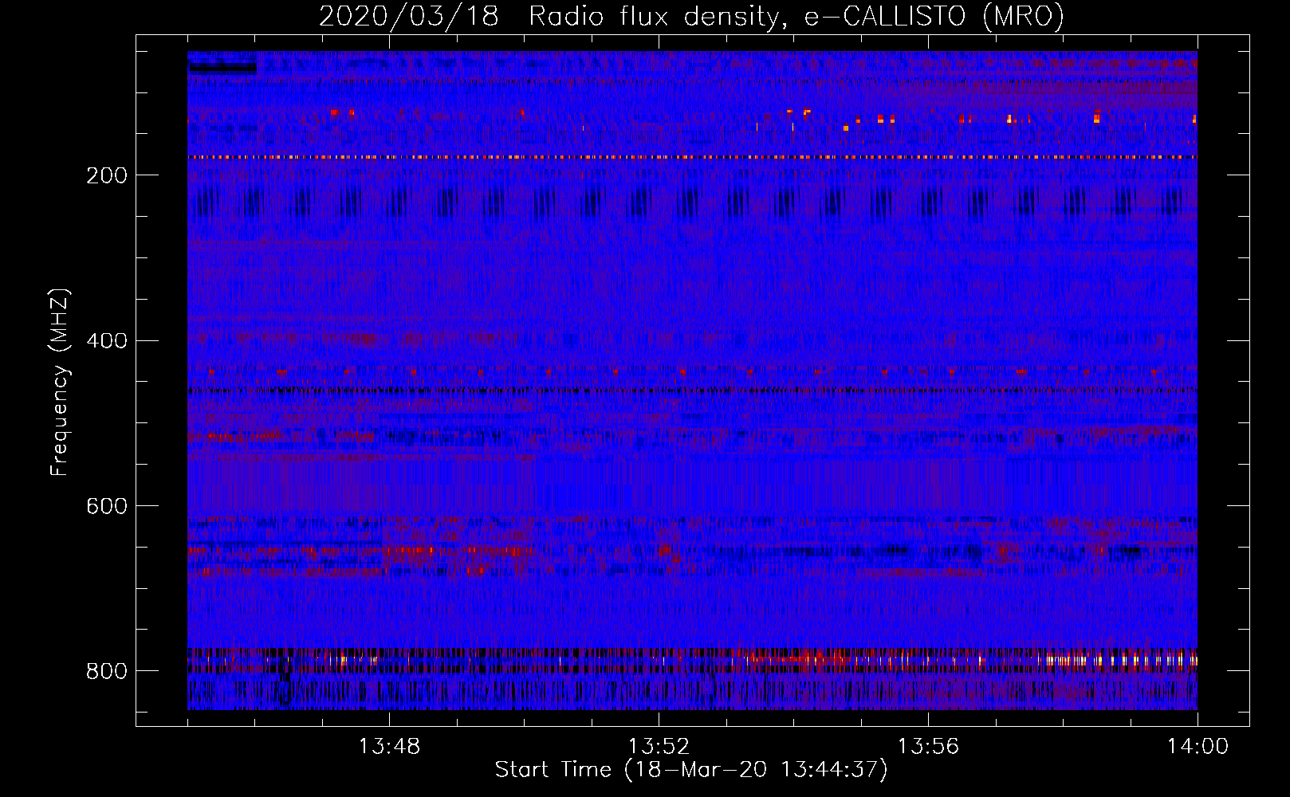Click the 13:56 time tick label
Viewport: 1290px width, 797px height.
[x=928, y=747]
